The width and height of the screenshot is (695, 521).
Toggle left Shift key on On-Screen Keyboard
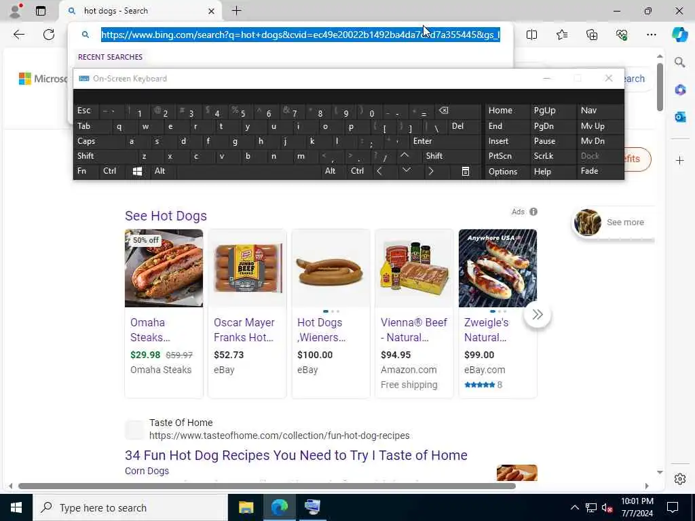pyautogui.click(x=105, y=156)
